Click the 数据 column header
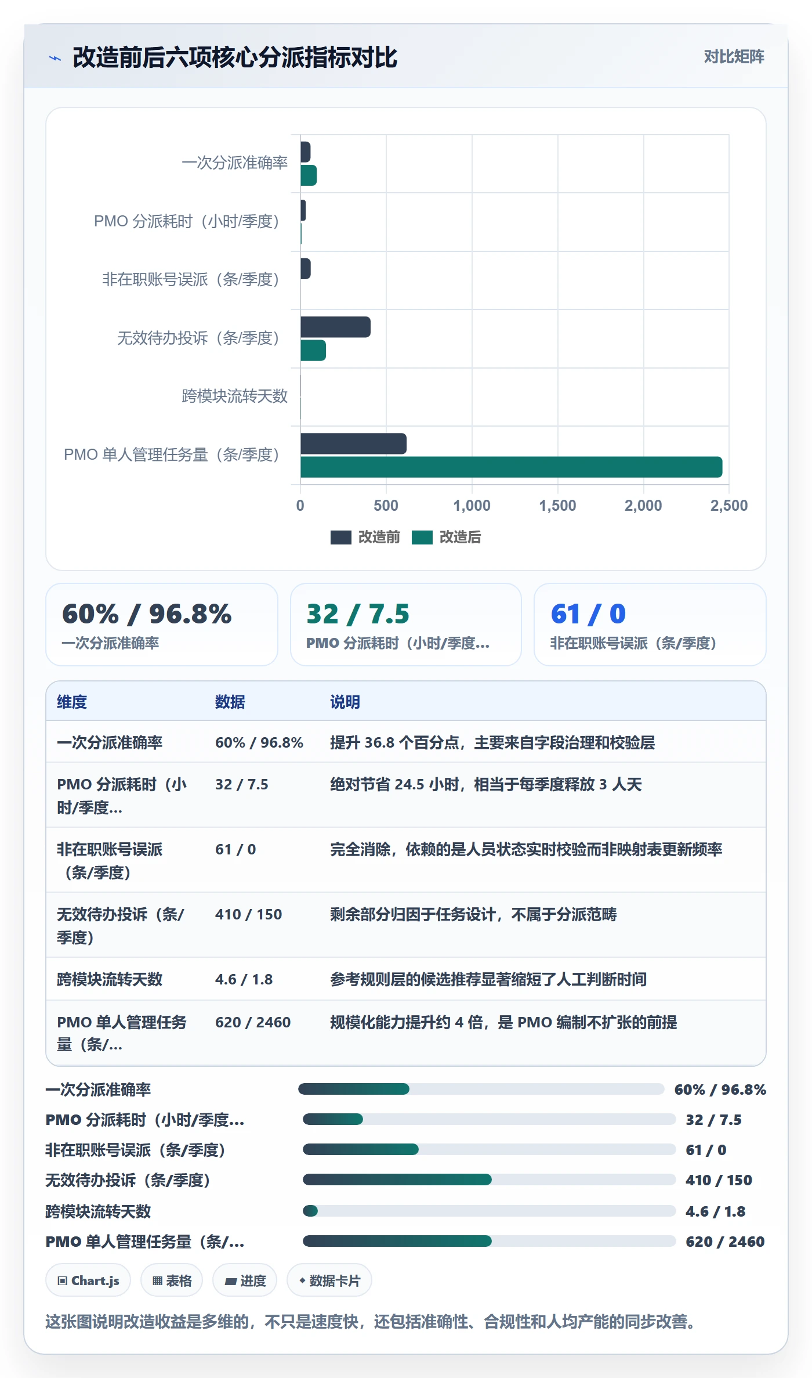This screenshot has height=1378, width=812. pyautogui.click(x=230, y=702)
